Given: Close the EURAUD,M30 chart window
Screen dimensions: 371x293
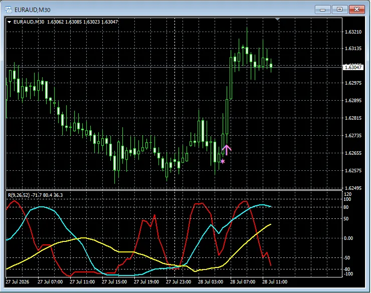Looking at the screenshot, I should point(357,10).
